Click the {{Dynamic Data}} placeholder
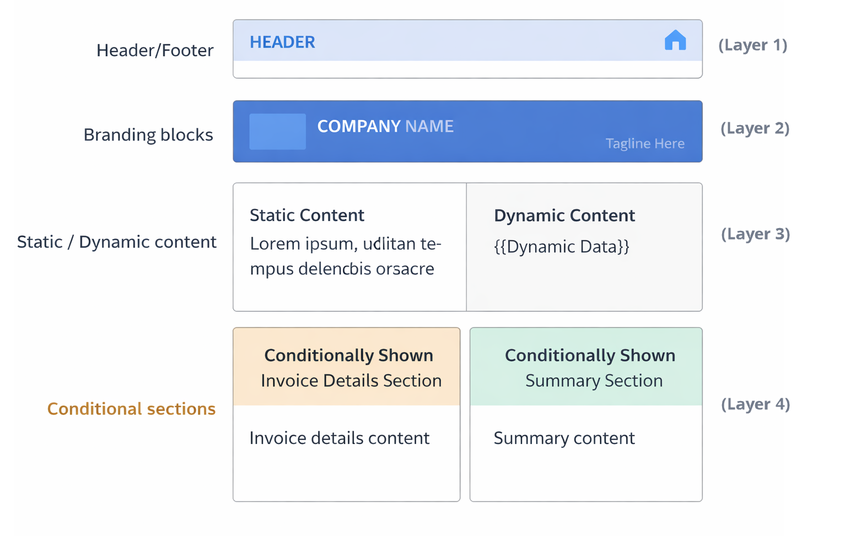845x536 pixels. coord(561,246)
